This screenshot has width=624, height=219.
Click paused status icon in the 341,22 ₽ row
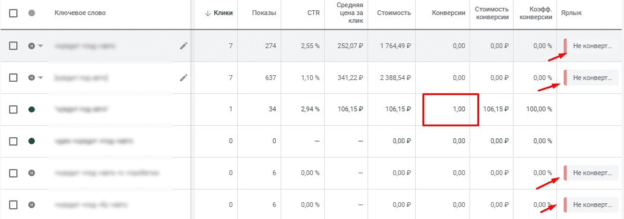click(x=32, y=78)
